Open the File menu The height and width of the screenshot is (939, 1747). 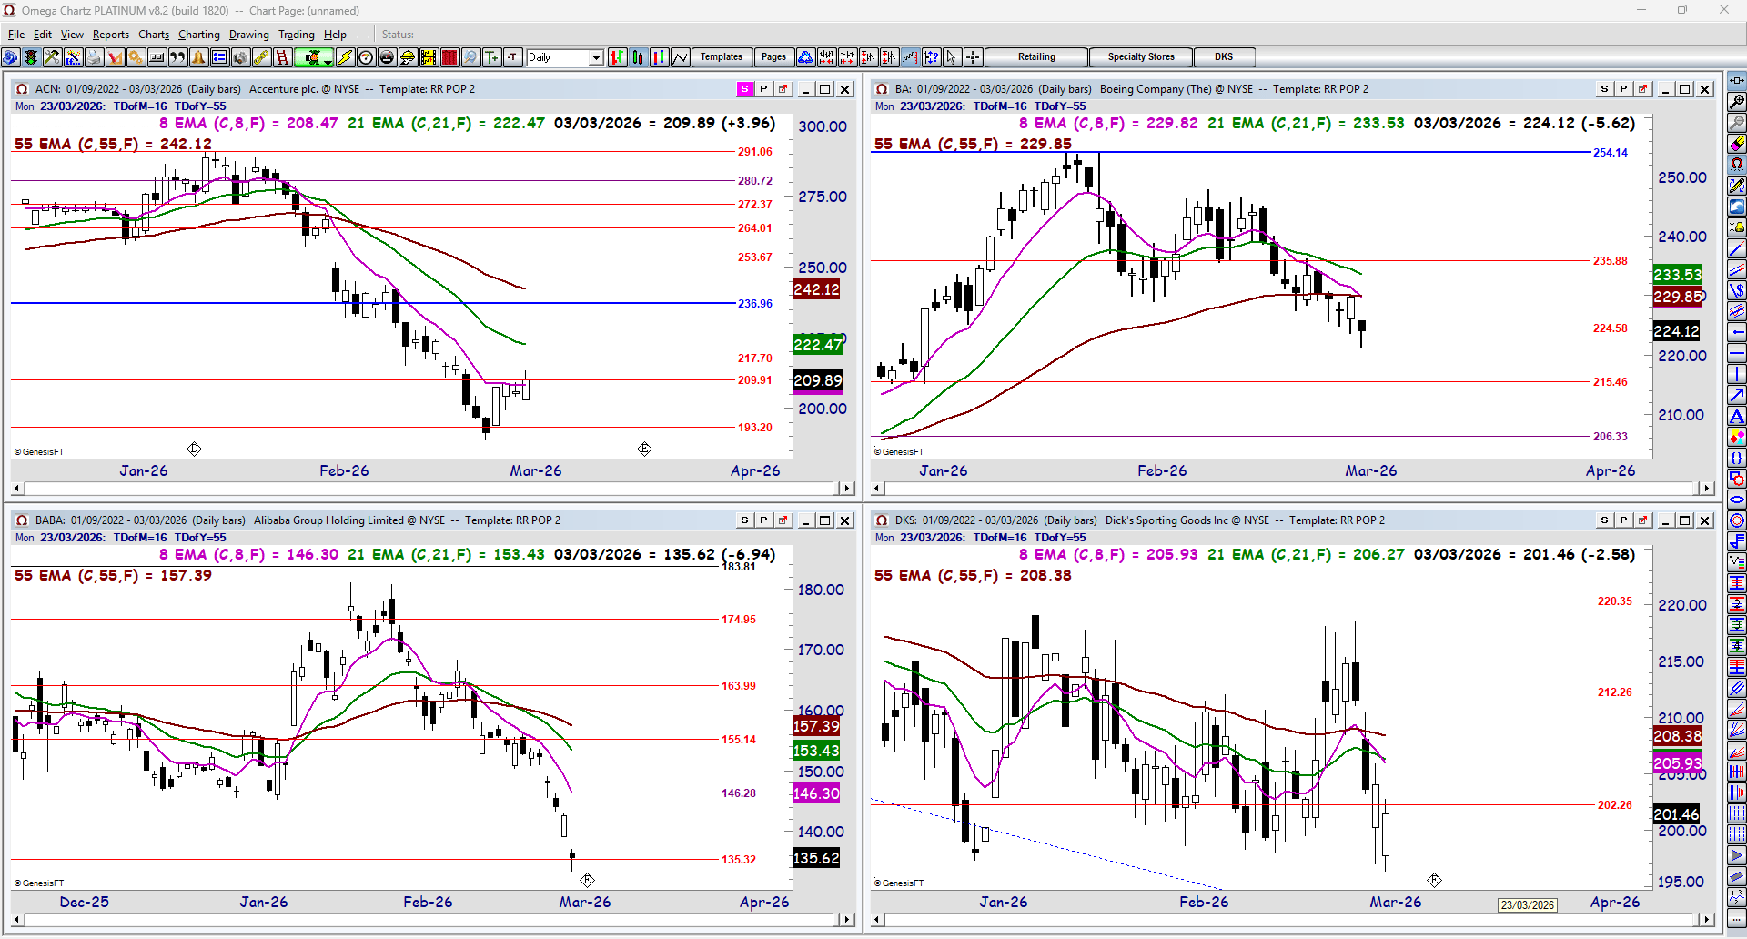pos(16,35)
